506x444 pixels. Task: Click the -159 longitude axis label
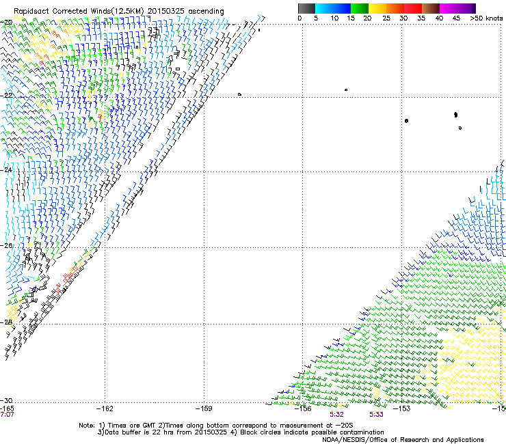click(x=204, y=408)
